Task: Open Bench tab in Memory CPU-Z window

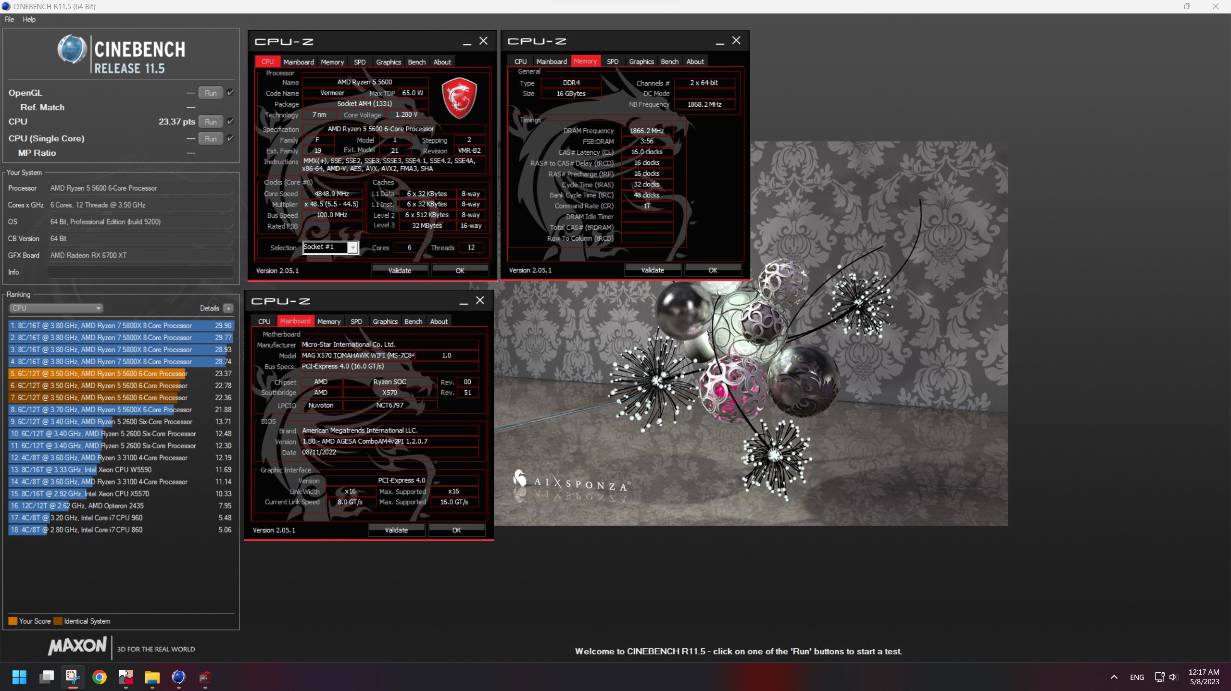Action: 670,62
